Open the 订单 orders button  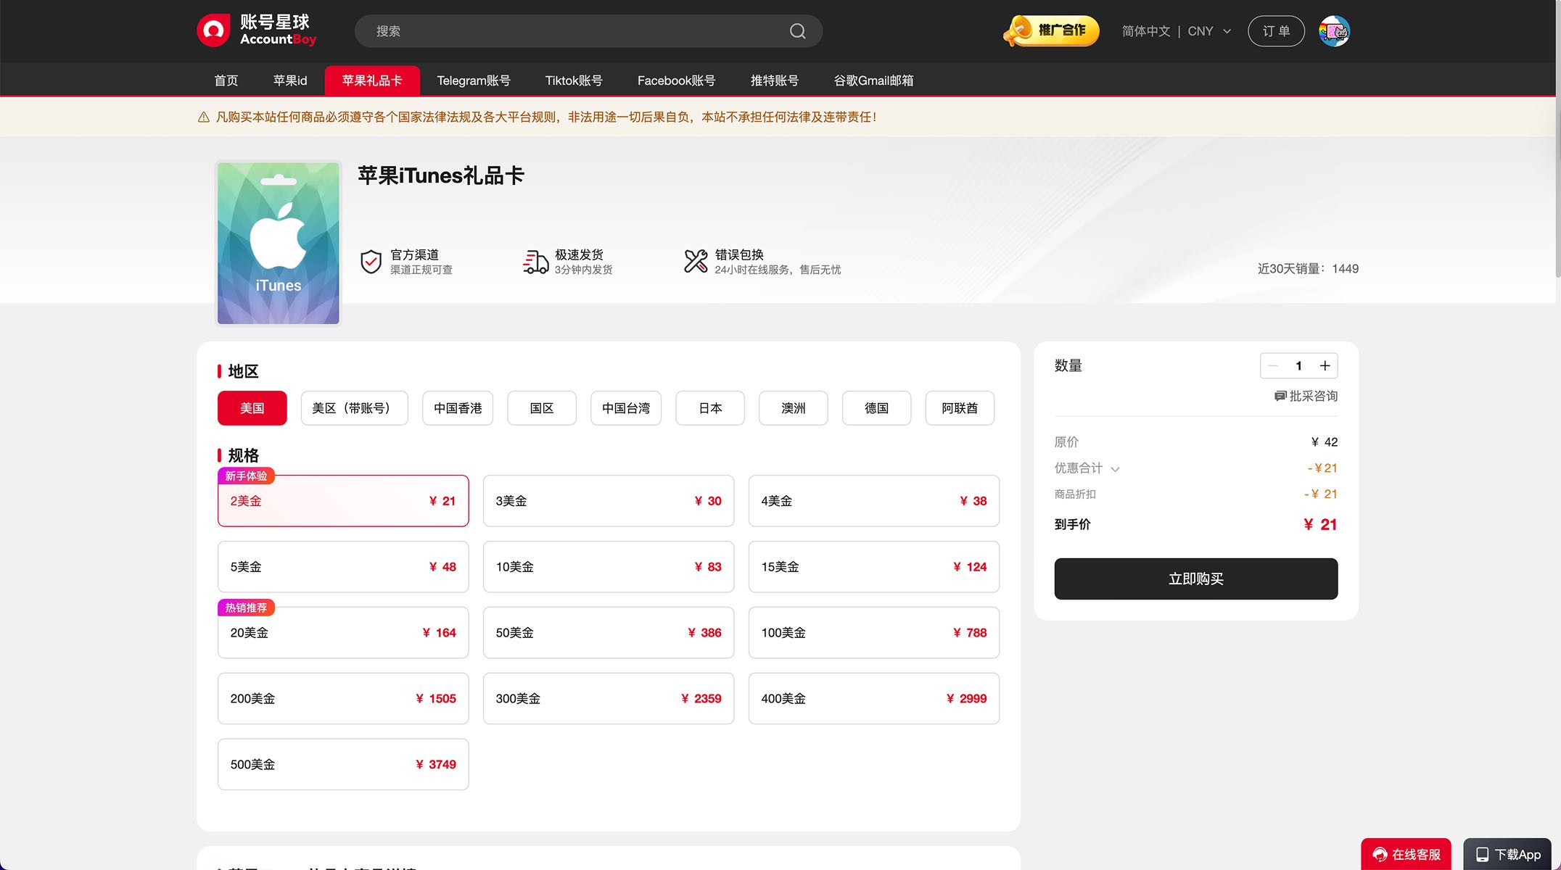coord(1276,31)
